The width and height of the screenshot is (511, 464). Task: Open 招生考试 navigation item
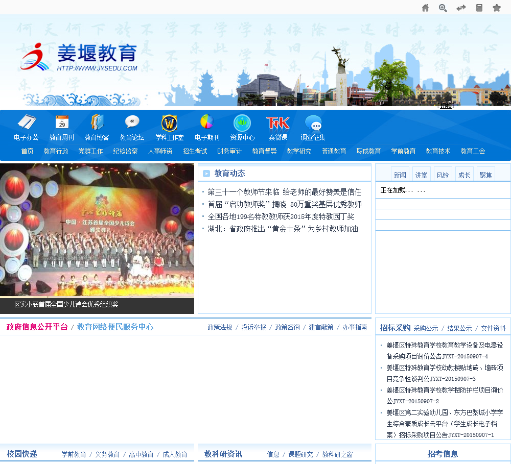(x=195, y=151)
